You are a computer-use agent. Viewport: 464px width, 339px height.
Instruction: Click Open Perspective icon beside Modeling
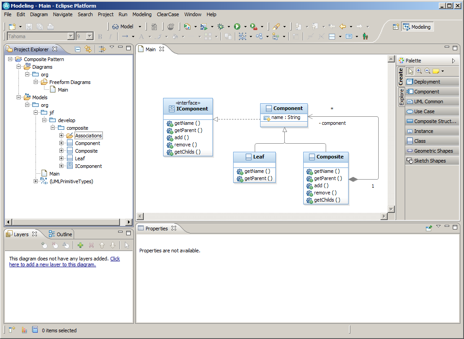point(396,27)
